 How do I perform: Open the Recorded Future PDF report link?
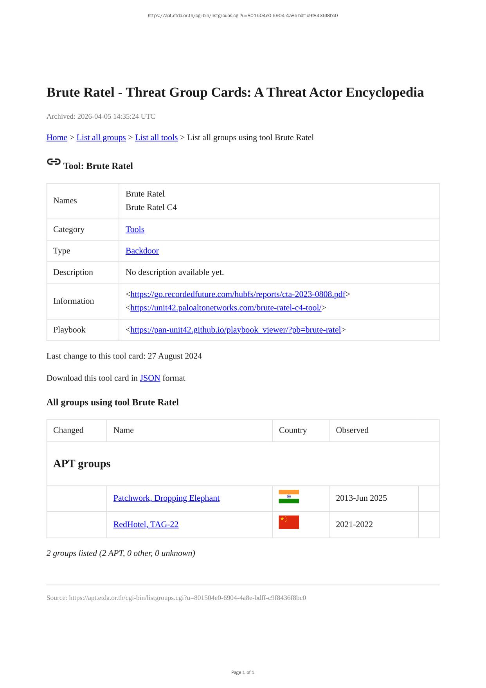pos(238,294)
